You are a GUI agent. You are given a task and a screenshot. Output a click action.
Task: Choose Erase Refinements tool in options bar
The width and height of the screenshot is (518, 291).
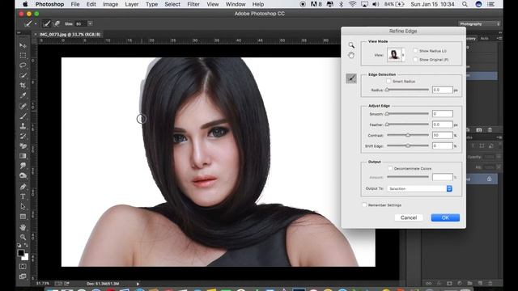[x=57, y=23]
